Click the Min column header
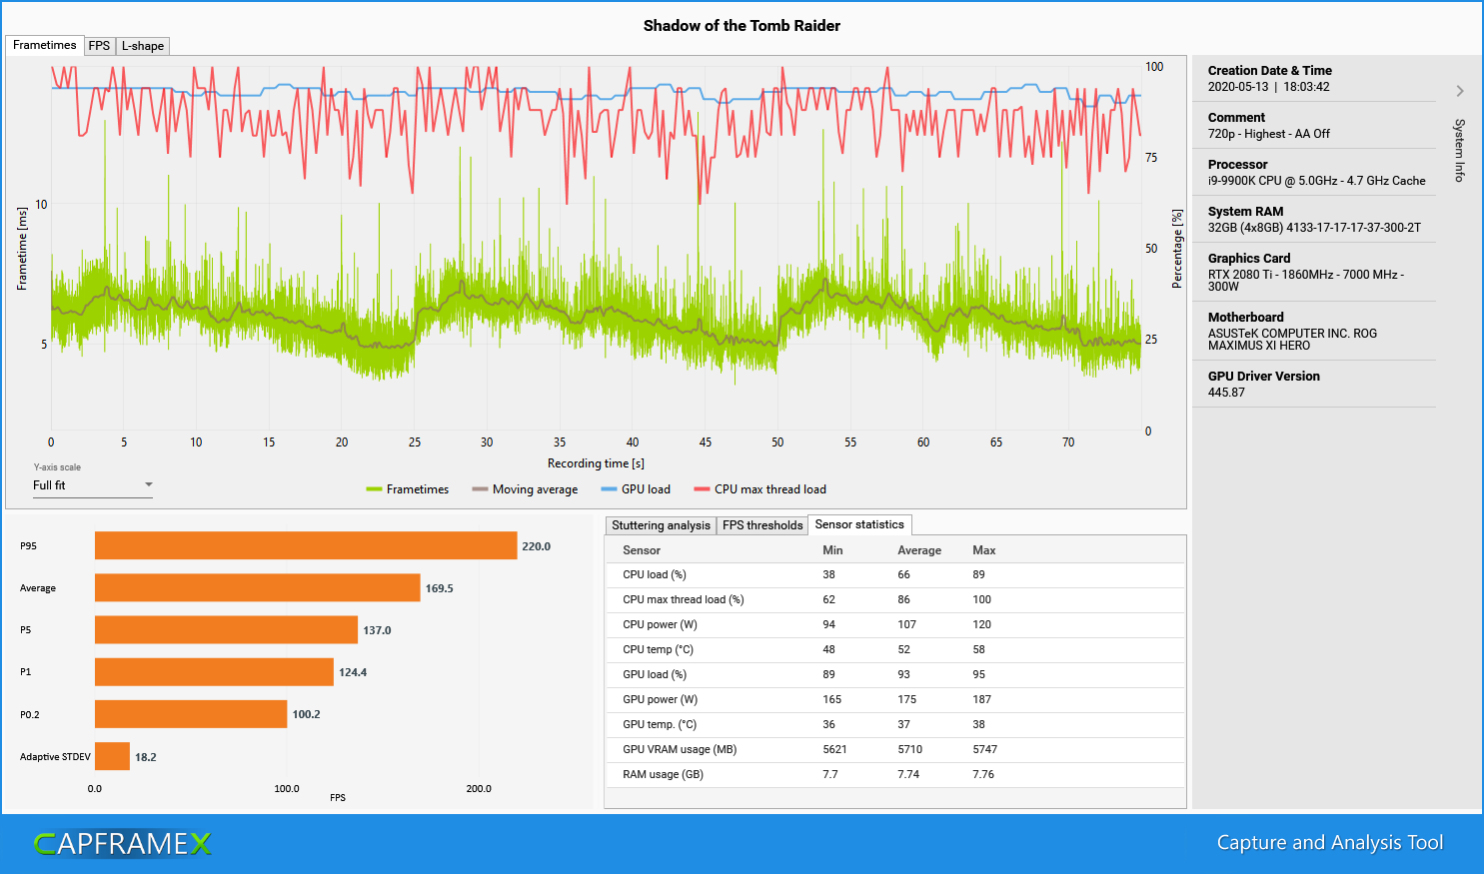This screenshot has height=874, width=1484. tap(832, 550)
